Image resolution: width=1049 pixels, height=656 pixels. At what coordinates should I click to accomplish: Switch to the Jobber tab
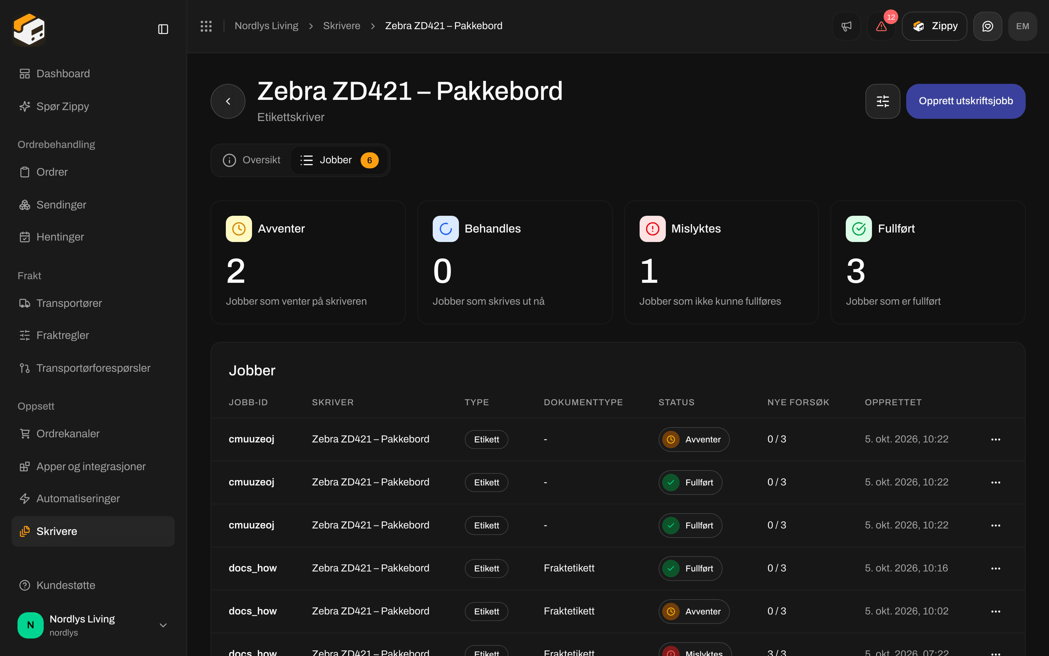[339, 160]
